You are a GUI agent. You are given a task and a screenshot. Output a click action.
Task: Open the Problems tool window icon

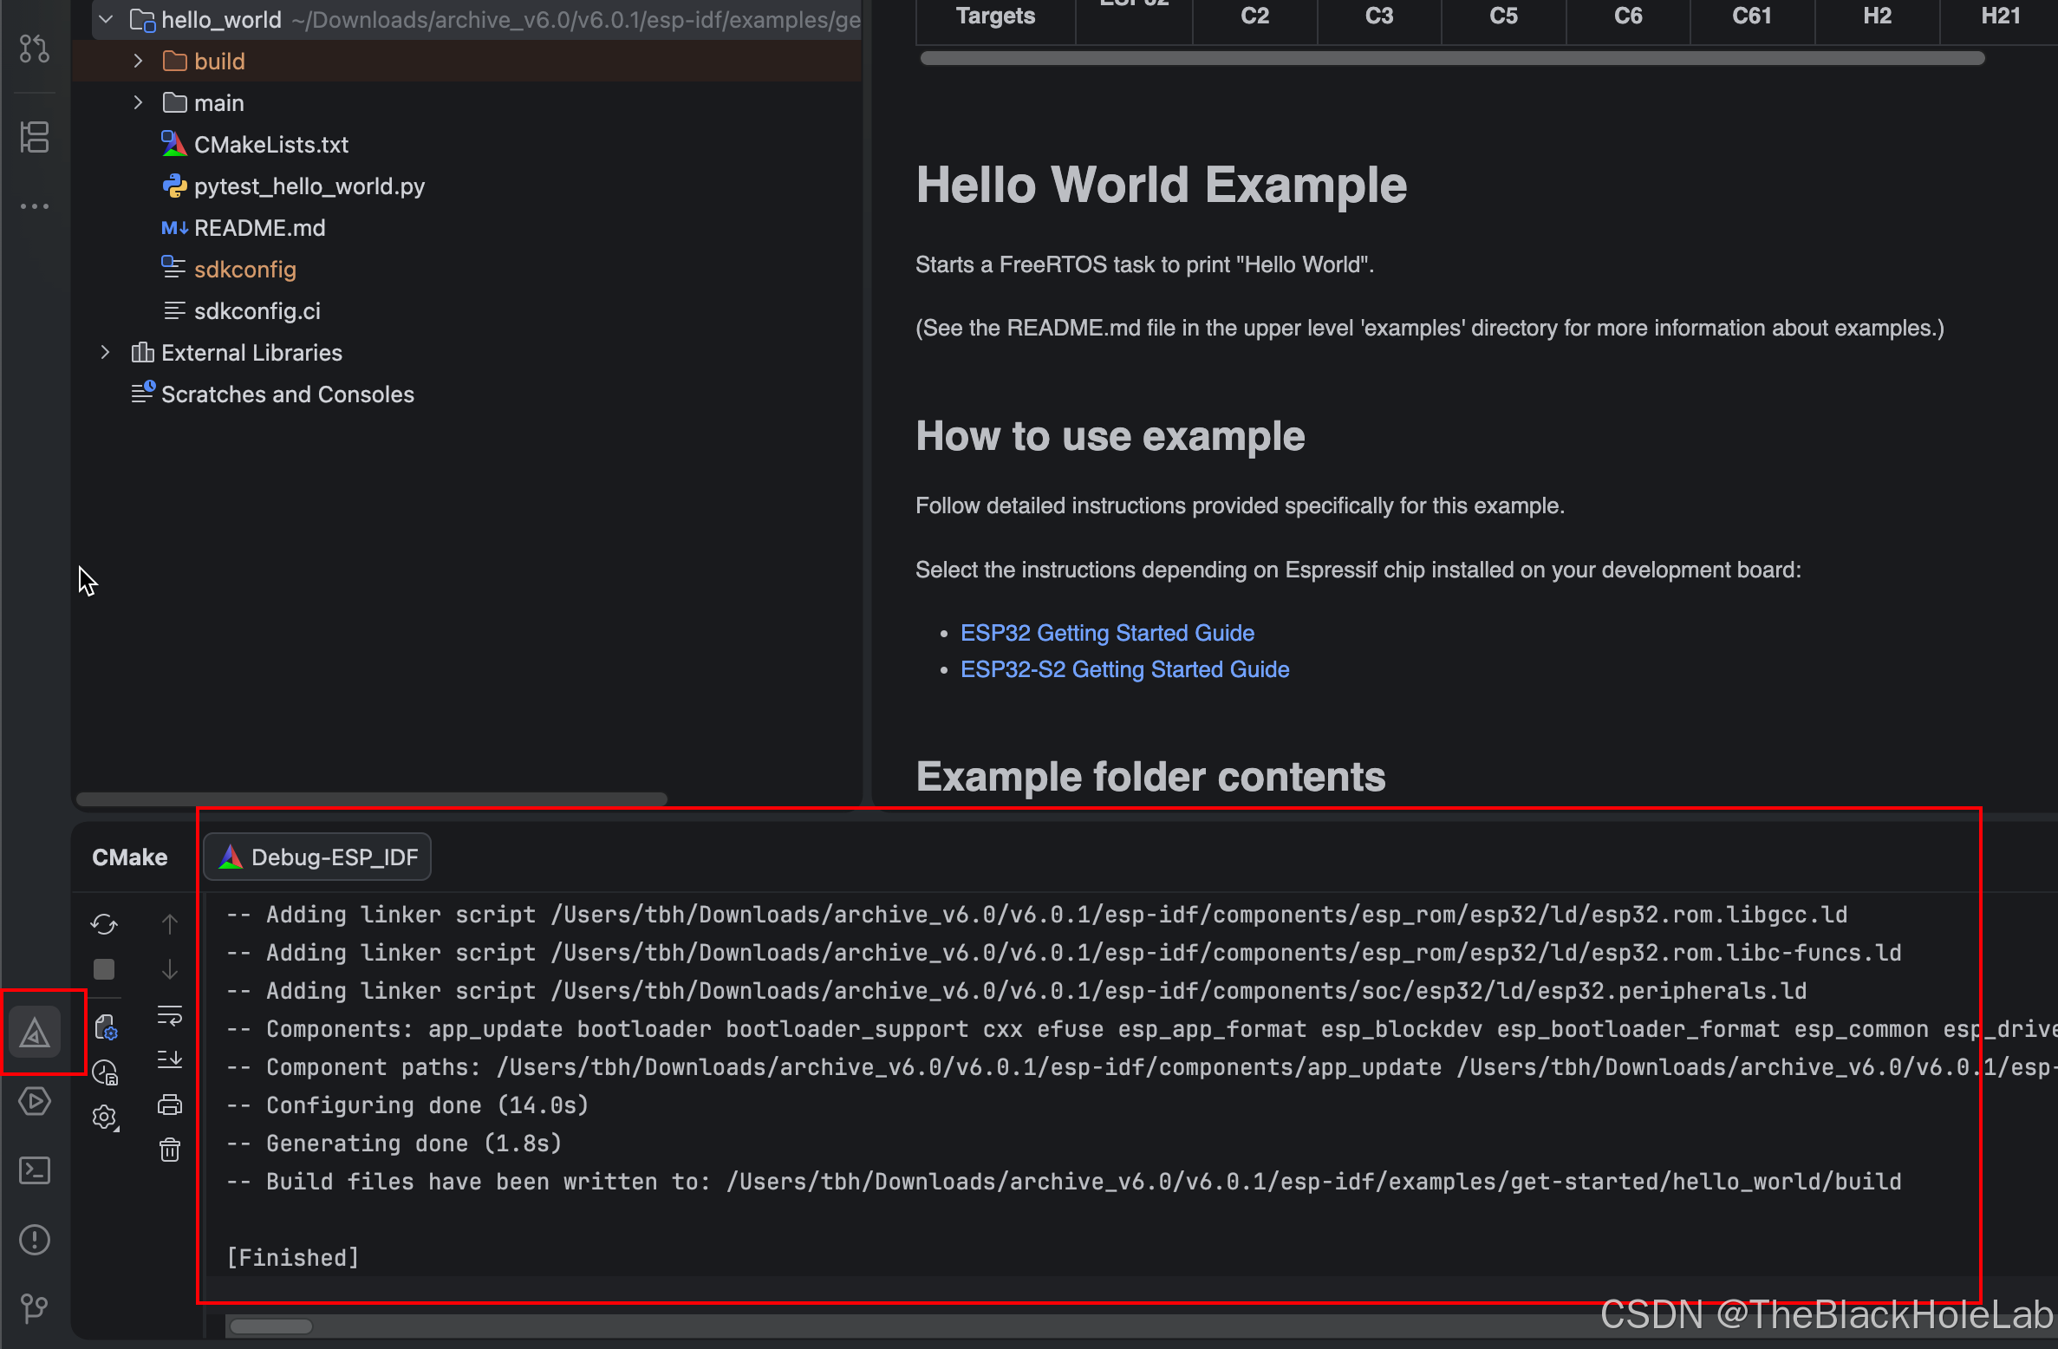coord(35,1239)
